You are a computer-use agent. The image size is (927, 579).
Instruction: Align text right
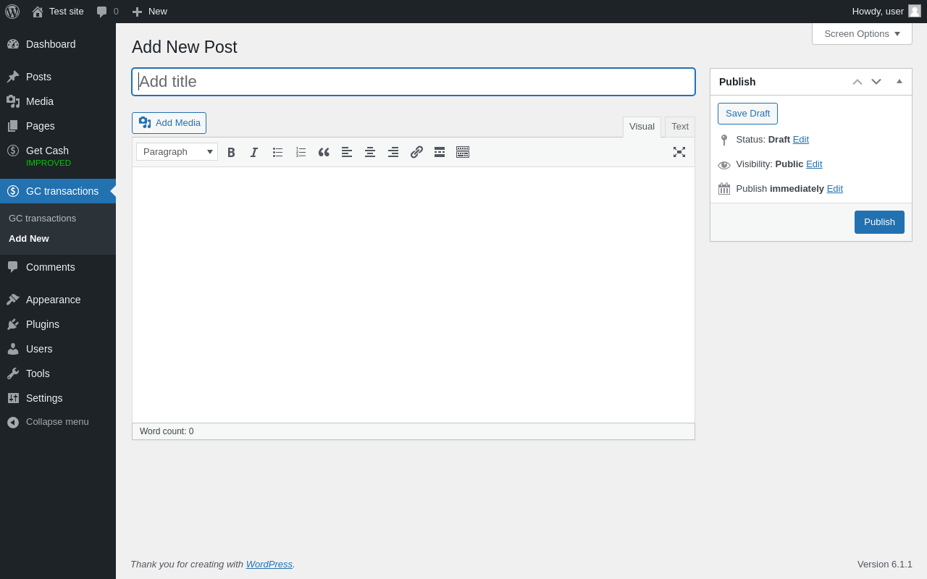pyautogui.click(x=393, y=152)
